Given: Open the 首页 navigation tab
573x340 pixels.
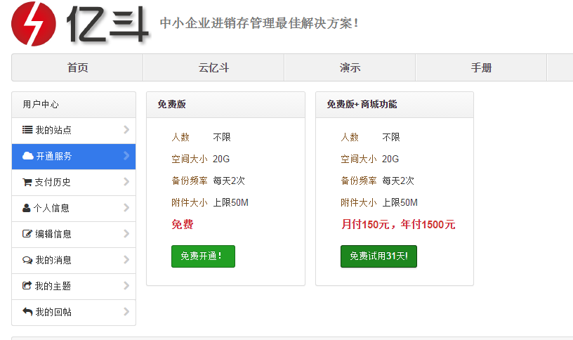Looking at the screenshot, I should [x=77, y=68].
